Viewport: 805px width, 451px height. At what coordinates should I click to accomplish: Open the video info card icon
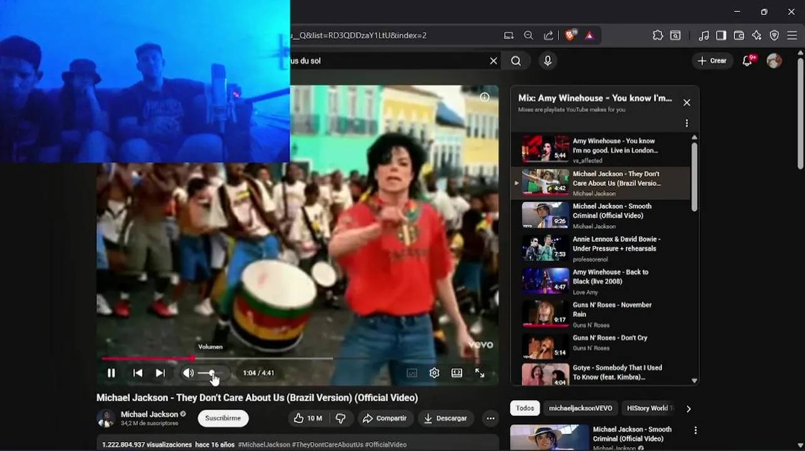tap(485, 97)
